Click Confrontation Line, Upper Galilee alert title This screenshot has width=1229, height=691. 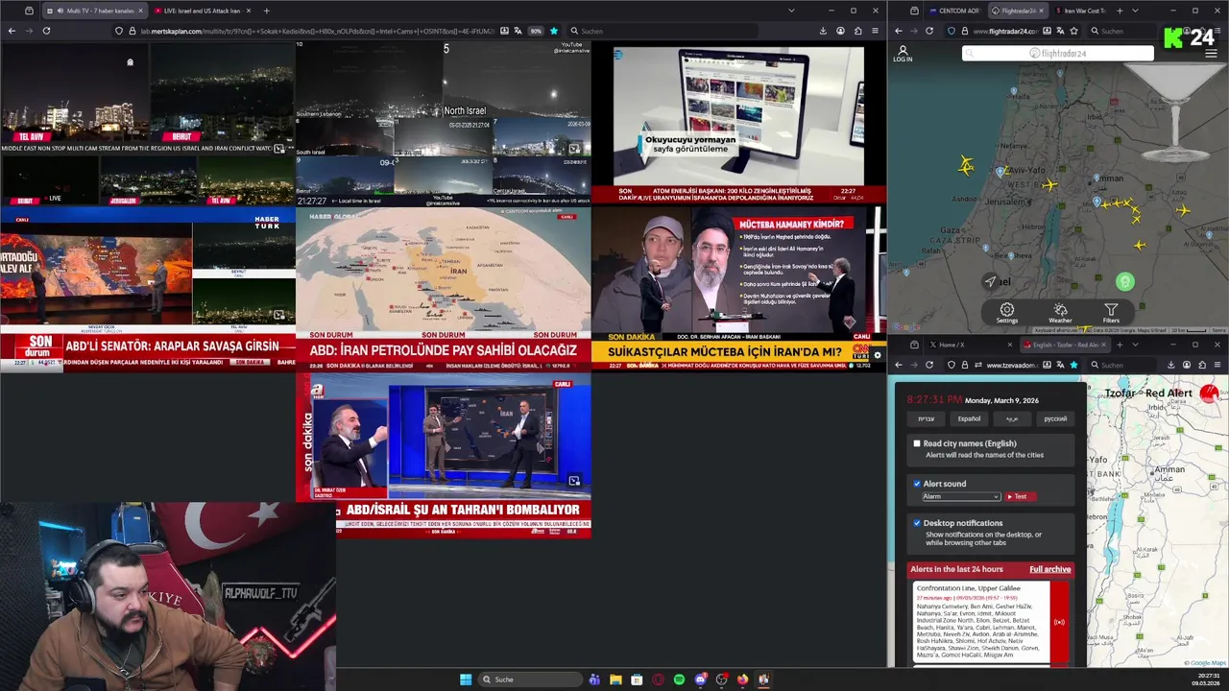967,588
